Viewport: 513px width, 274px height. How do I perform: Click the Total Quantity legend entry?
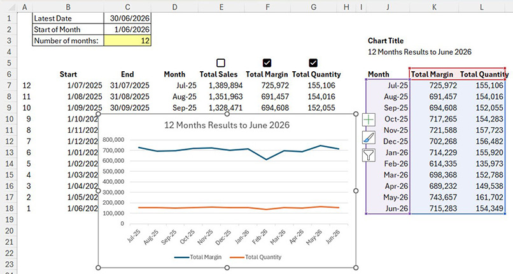click(x=255, y=257)
